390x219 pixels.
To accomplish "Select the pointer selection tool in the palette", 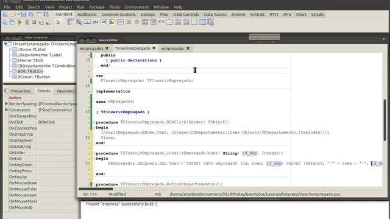I will [58, 23].
